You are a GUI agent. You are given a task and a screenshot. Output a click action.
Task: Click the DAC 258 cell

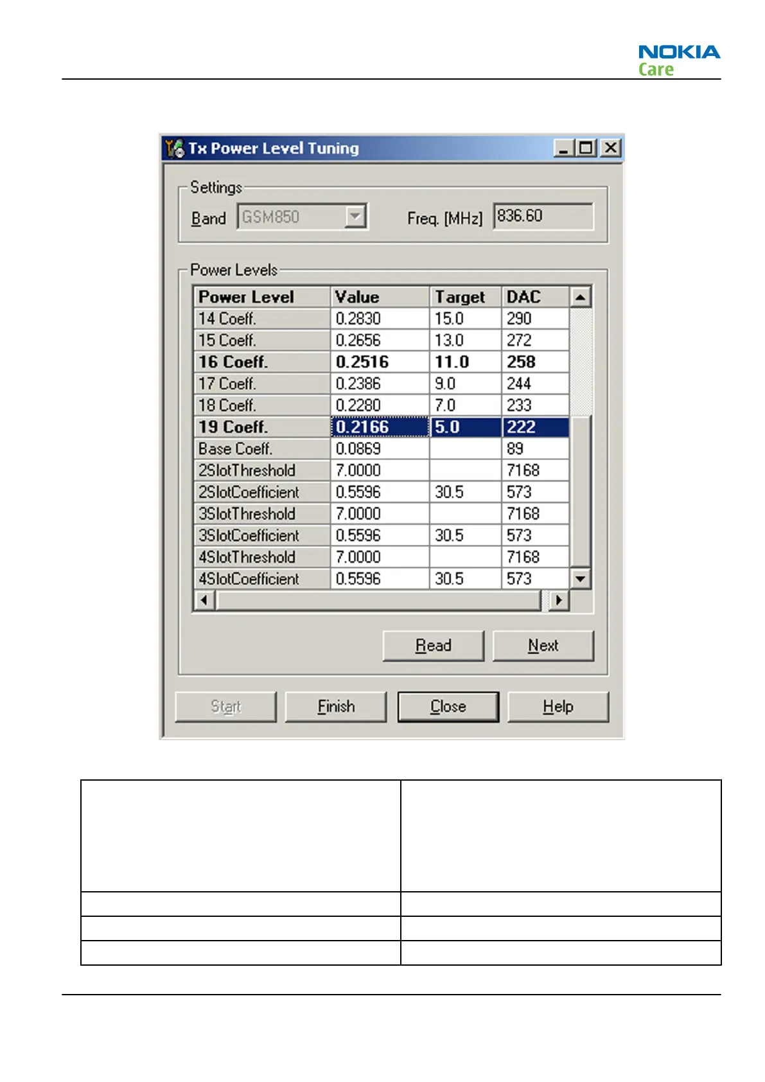coord(535,362)
